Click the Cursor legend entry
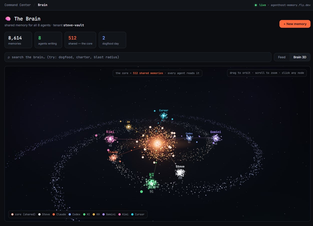 coord(138,214)
